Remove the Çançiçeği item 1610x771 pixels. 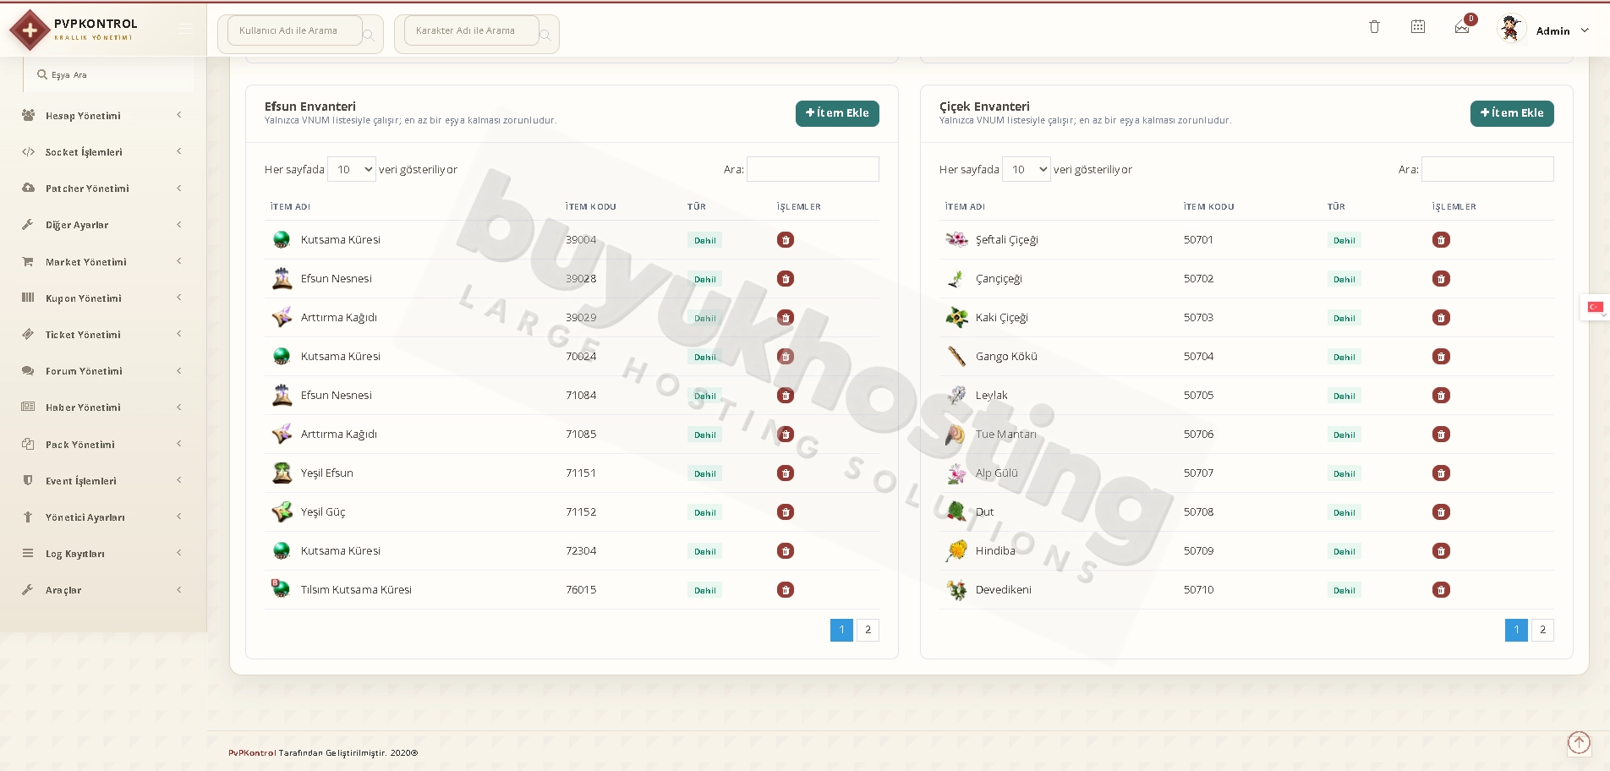coord(1441,279)
